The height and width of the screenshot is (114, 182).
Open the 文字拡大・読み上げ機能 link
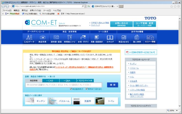click(100, 23)
